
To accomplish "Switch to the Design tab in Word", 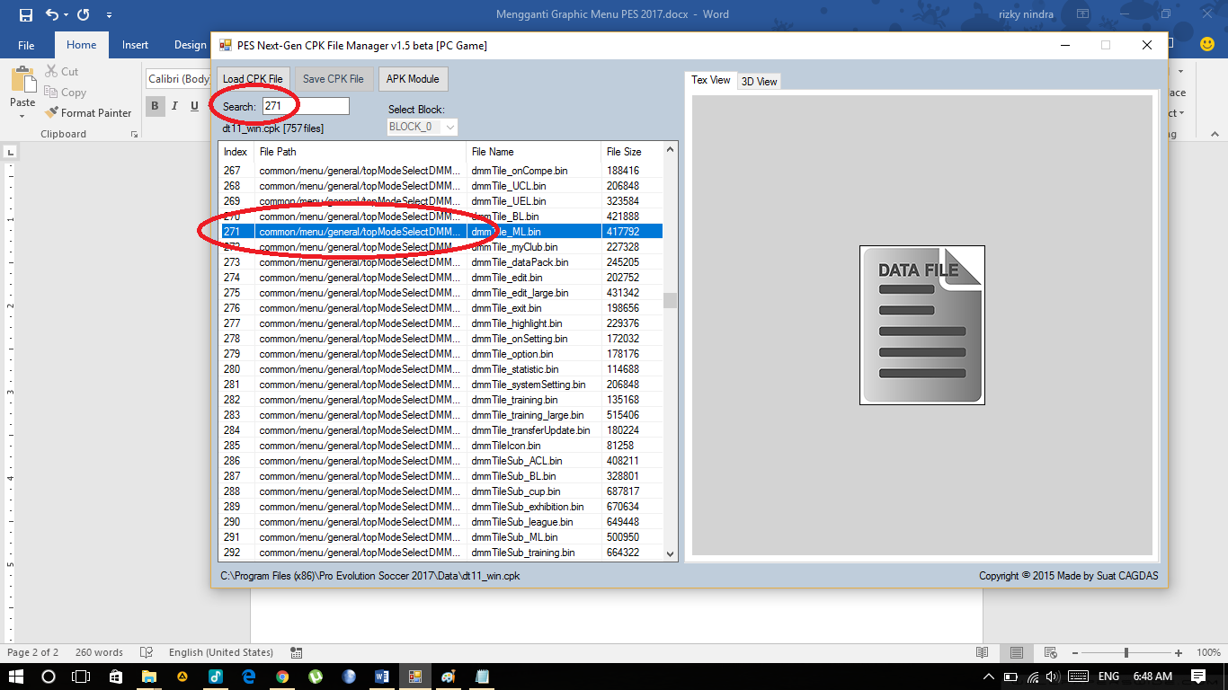I will click(190, 45).
